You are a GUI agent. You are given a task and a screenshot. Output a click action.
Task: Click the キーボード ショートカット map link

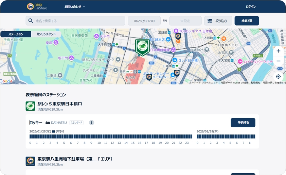pos(203,83)
